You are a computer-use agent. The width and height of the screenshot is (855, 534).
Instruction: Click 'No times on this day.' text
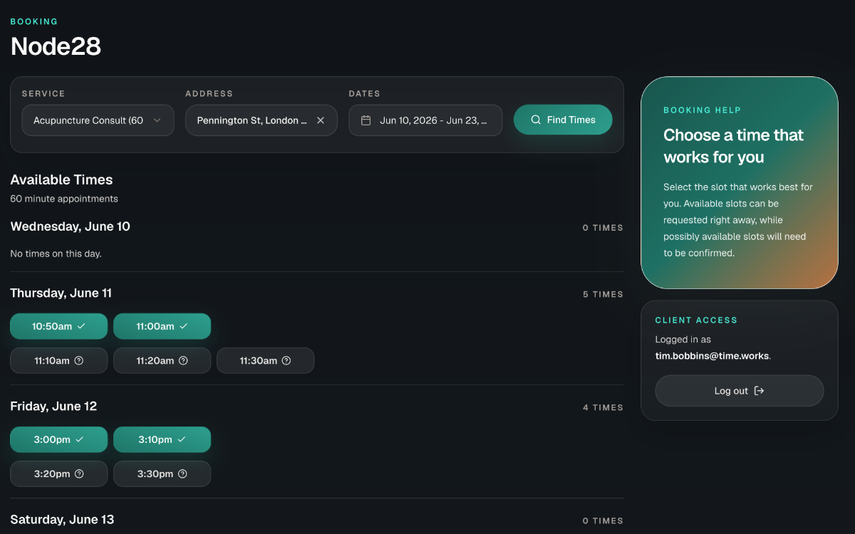(56, 253)
